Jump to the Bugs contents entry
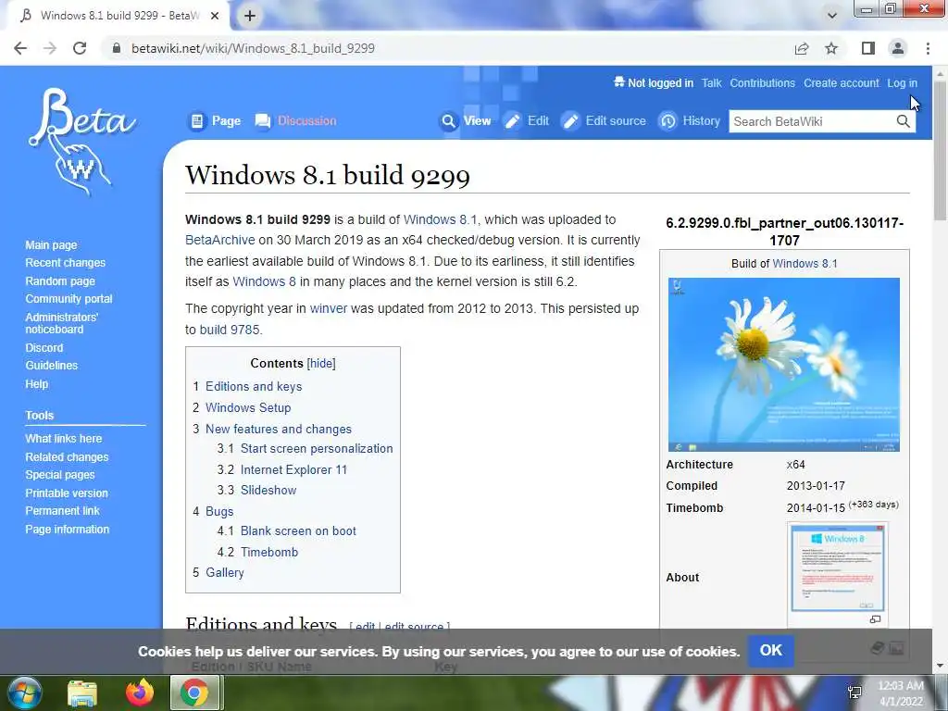The height and width of the screenshot is (711, 948). pyautogui.click(x=218, y=511)
